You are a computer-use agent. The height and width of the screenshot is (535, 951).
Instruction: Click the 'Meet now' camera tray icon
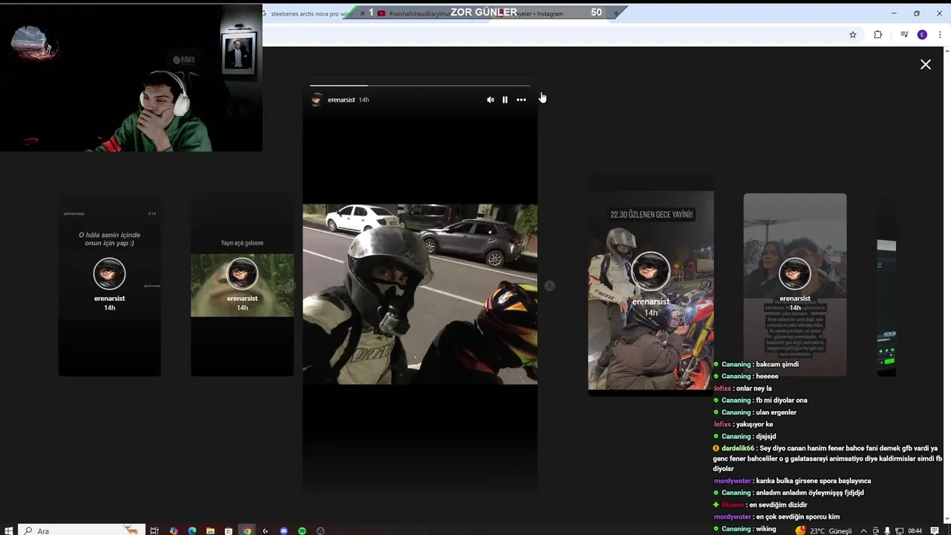coord(876,531)
